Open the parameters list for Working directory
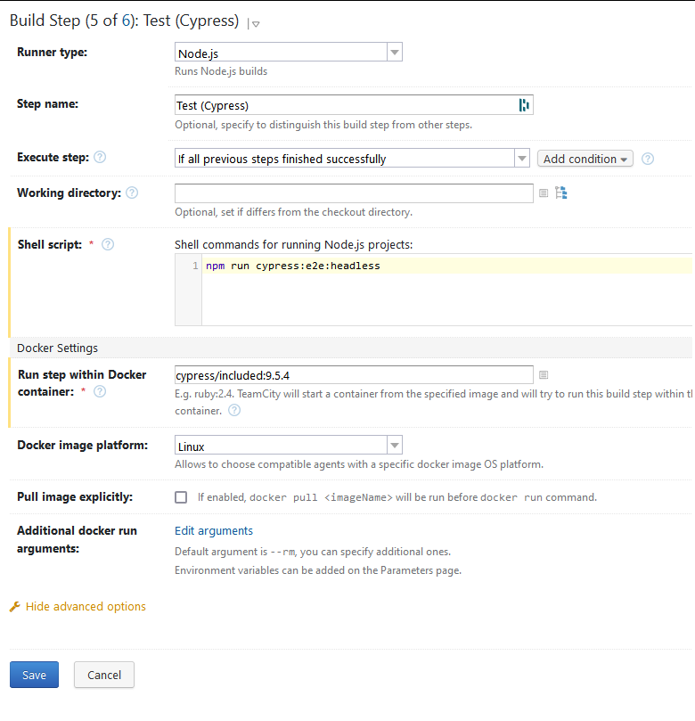Image resolution: width=695 pixels, height=721 pixels. coord(544,193)
